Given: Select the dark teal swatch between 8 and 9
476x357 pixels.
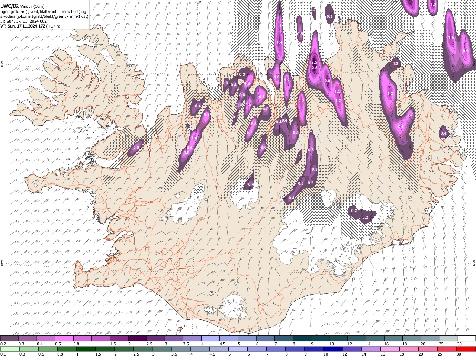Looking at the screenshot, I should tap(302, 339).
